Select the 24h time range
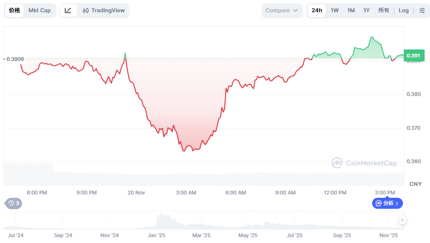 coord(317,11)
